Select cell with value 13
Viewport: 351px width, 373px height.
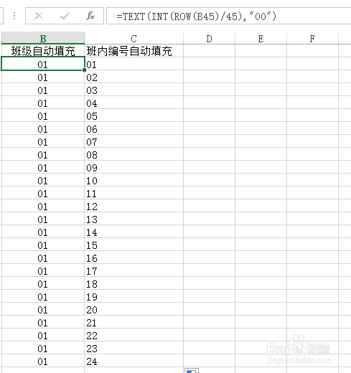134,219
